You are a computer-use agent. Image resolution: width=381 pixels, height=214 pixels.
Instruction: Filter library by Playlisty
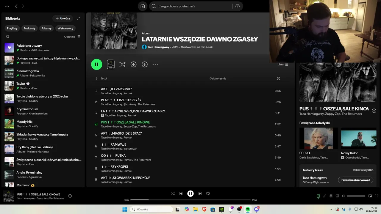click(12, 28)
